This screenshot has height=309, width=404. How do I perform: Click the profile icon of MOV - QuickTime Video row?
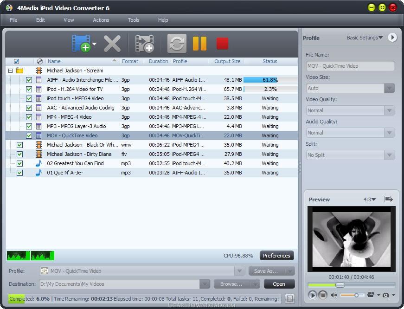point(38,135)
